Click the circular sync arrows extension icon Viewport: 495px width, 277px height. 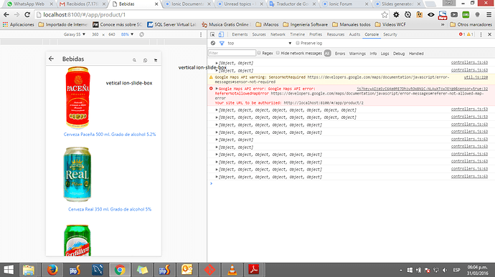pyautogui.click(x=407, y=15)
